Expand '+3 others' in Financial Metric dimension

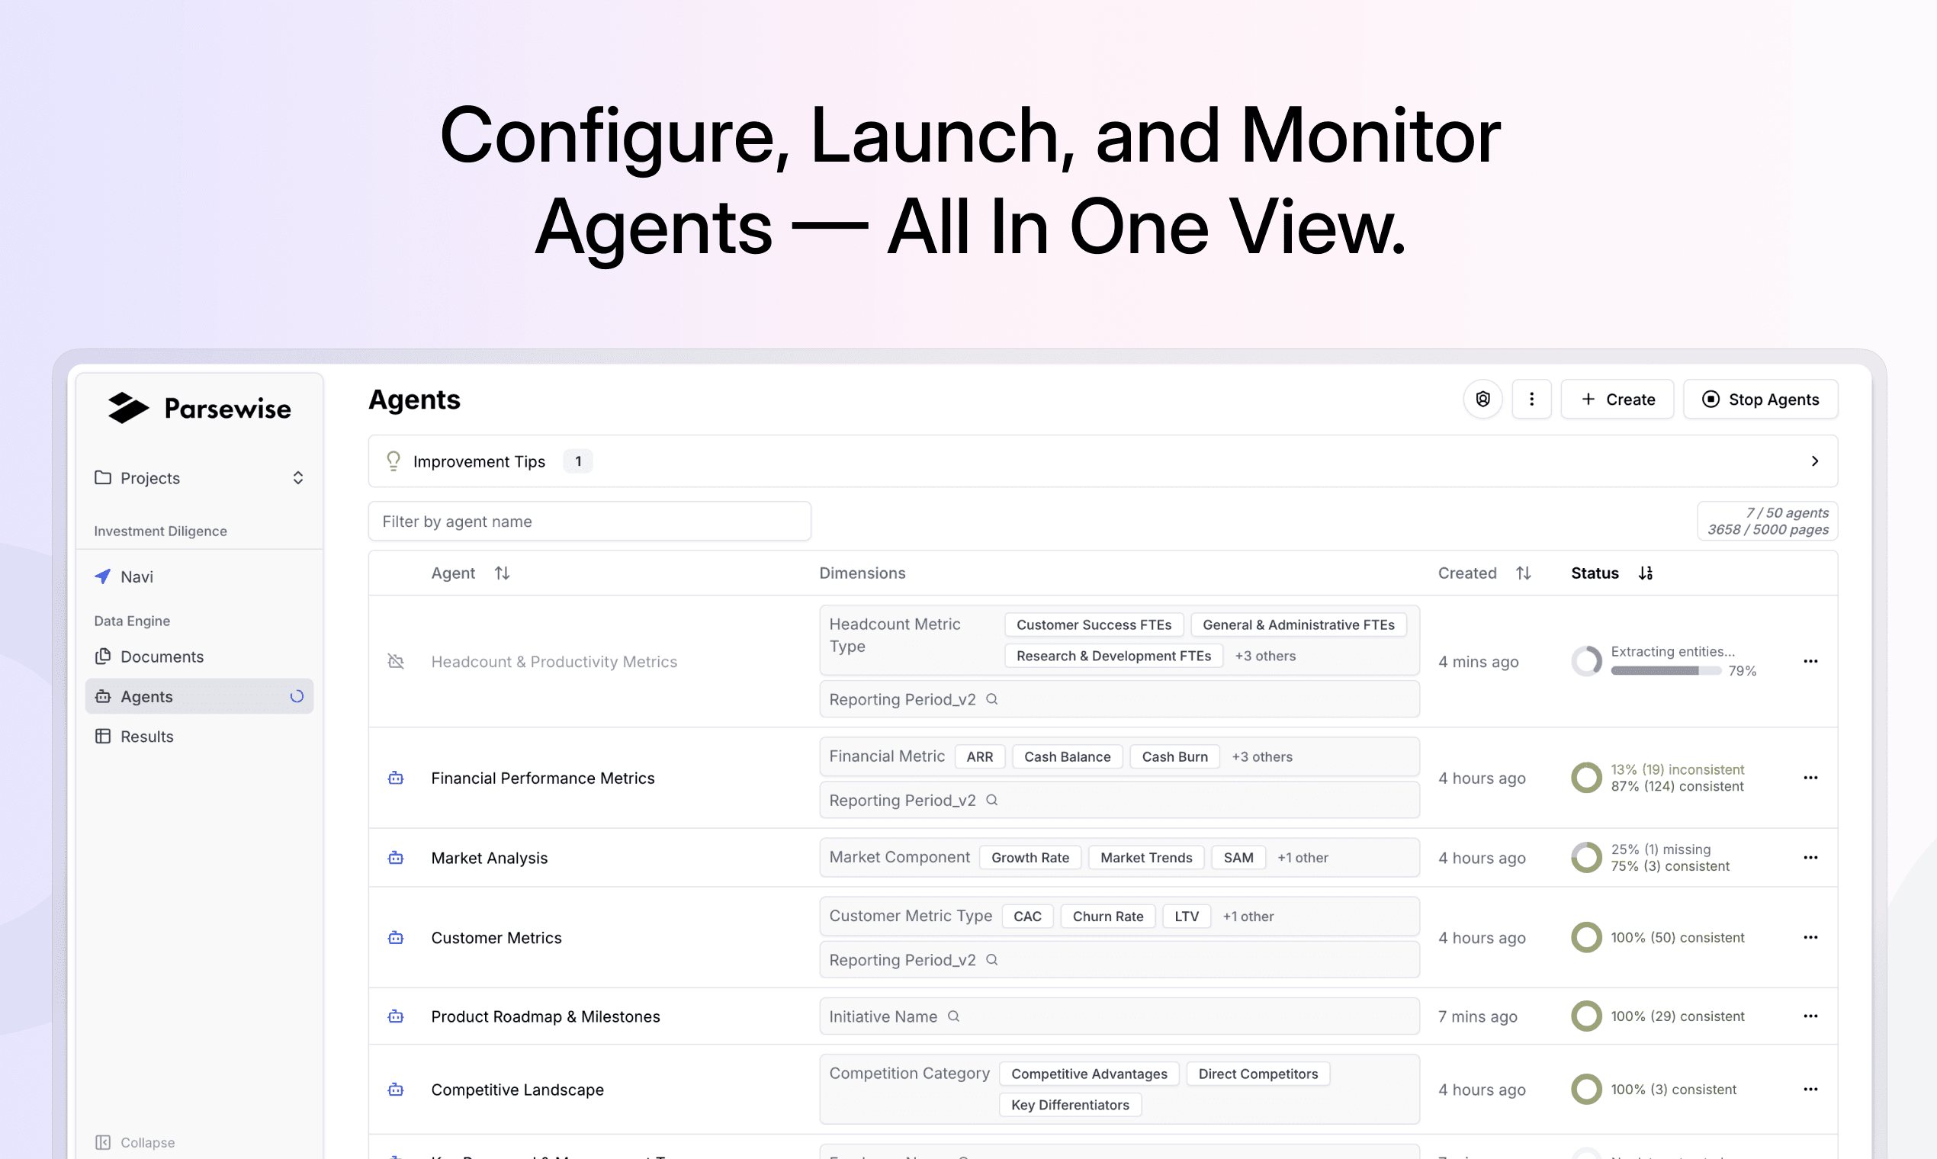(1261, 757)
